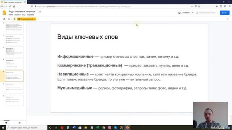Click the greyed-out access settings button

coord(206,13)
